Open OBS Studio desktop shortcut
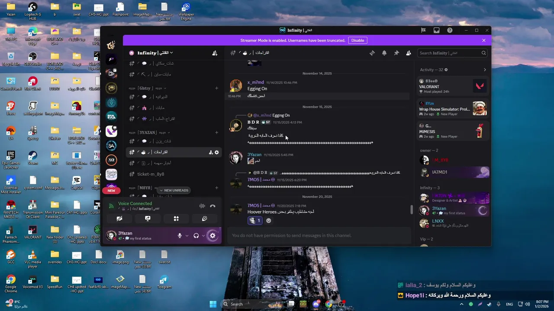 pos(32,59)
